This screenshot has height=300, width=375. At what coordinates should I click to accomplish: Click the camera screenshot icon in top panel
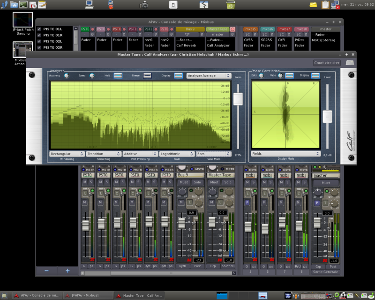click(x=144, y=5)
